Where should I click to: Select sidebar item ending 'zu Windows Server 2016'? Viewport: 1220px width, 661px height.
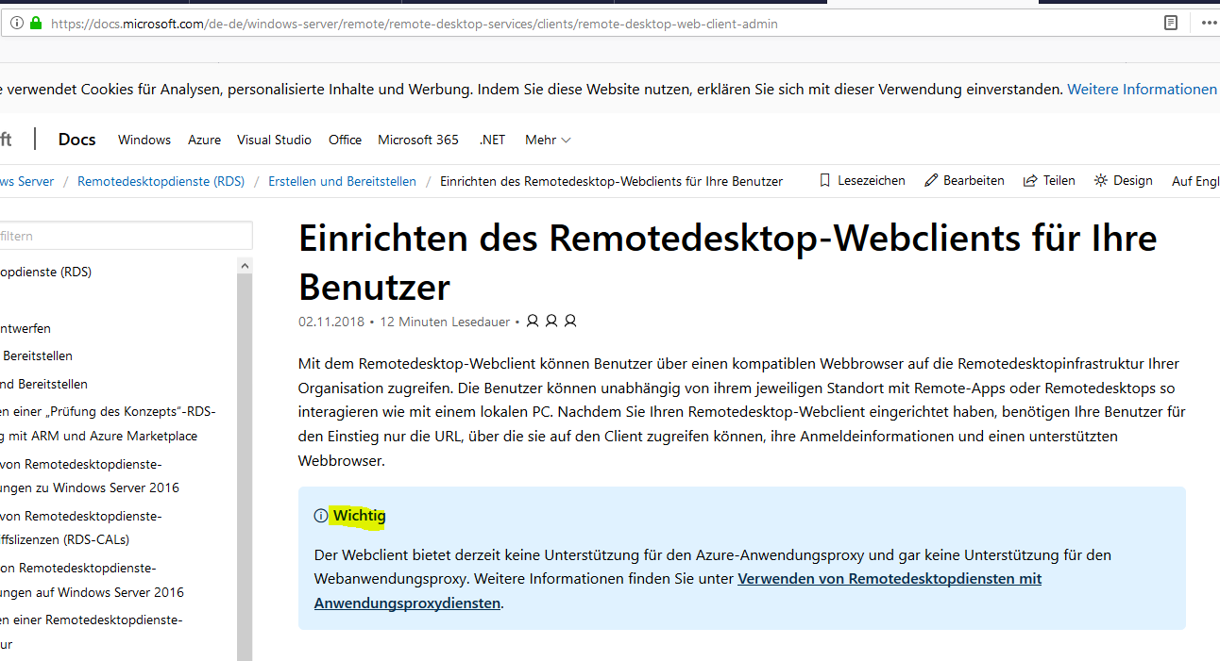90,476
